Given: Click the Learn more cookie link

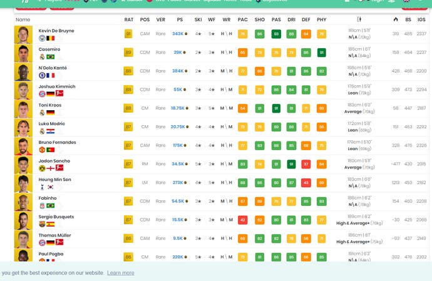Looking at the screenshot, I should (x=121, y=273).
